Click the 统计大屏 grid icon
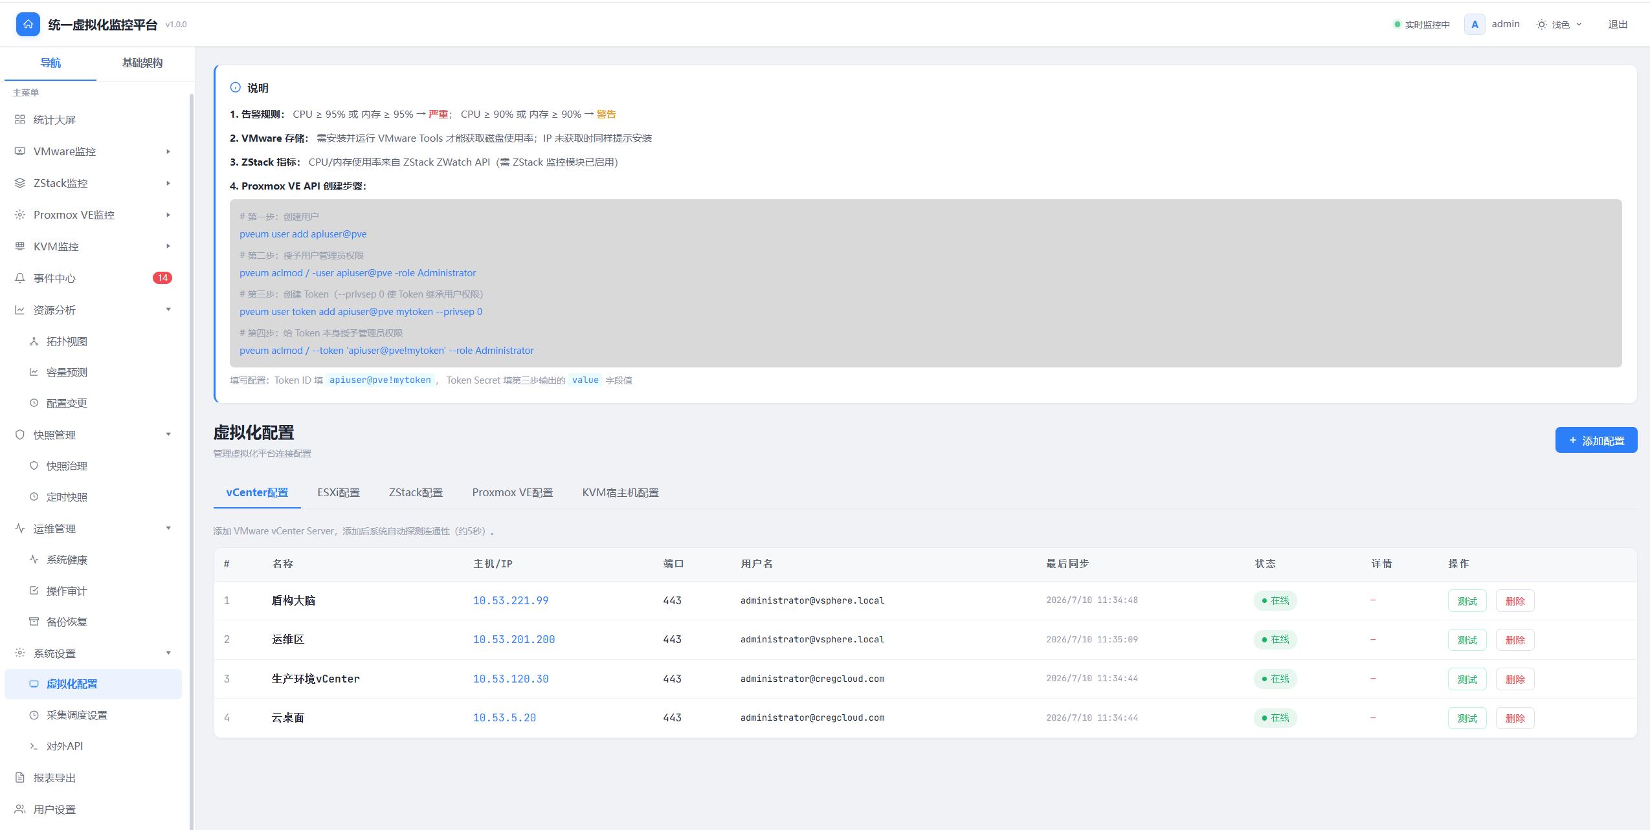Viewport: 1650px width, 830px height. pyautogui.click(x=20, y=120)
